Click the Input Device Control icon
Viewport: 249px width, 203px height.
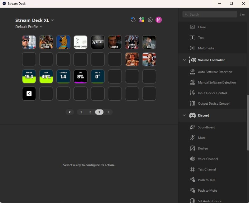[x=192, y=93]
